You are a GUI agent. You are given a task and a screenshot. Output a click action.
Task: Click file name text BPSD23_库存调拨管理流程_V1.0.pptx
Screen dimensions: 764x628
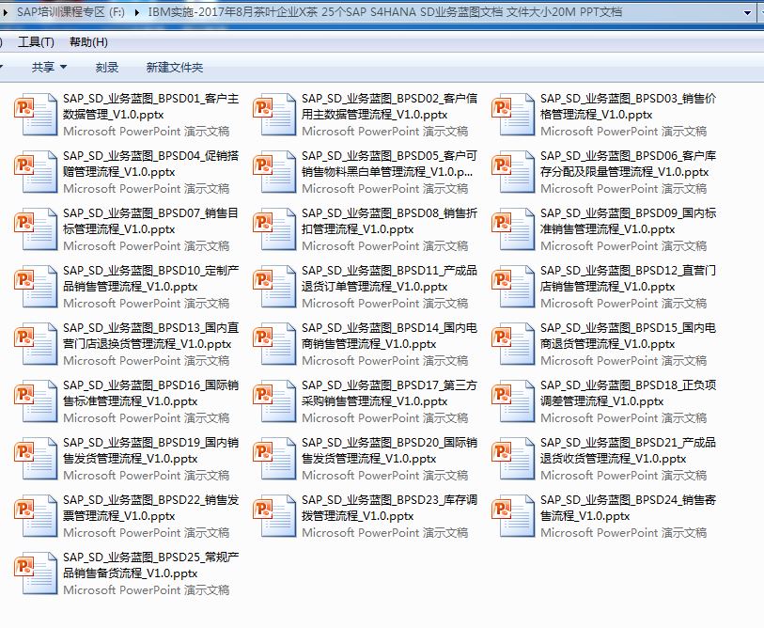click(x=389, y=508)
